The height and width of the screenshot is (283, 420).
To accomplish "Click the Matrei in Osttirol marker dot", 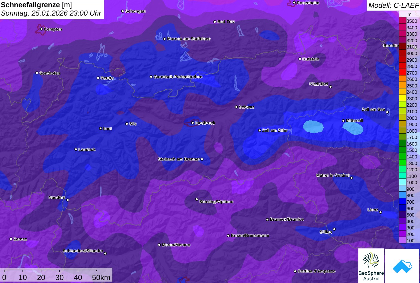I will click(x=352, y=178).
